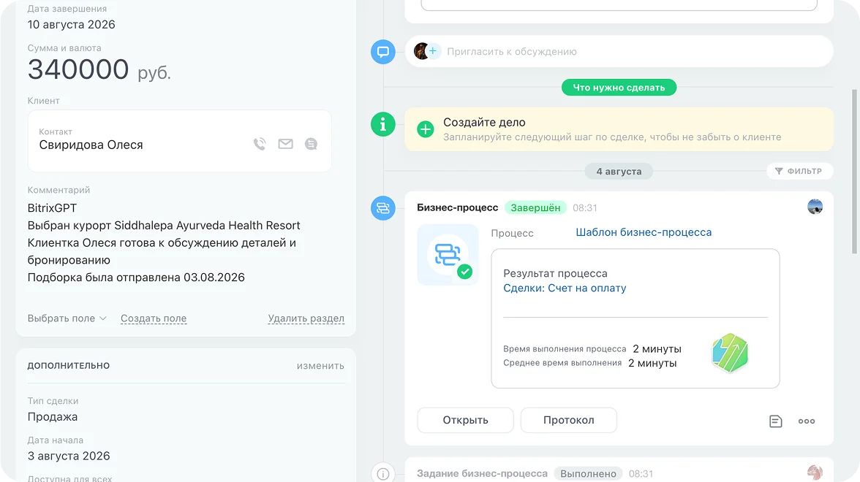
Task: Click the green hexagon efficiency badge
Action: (x=730, y=353)
